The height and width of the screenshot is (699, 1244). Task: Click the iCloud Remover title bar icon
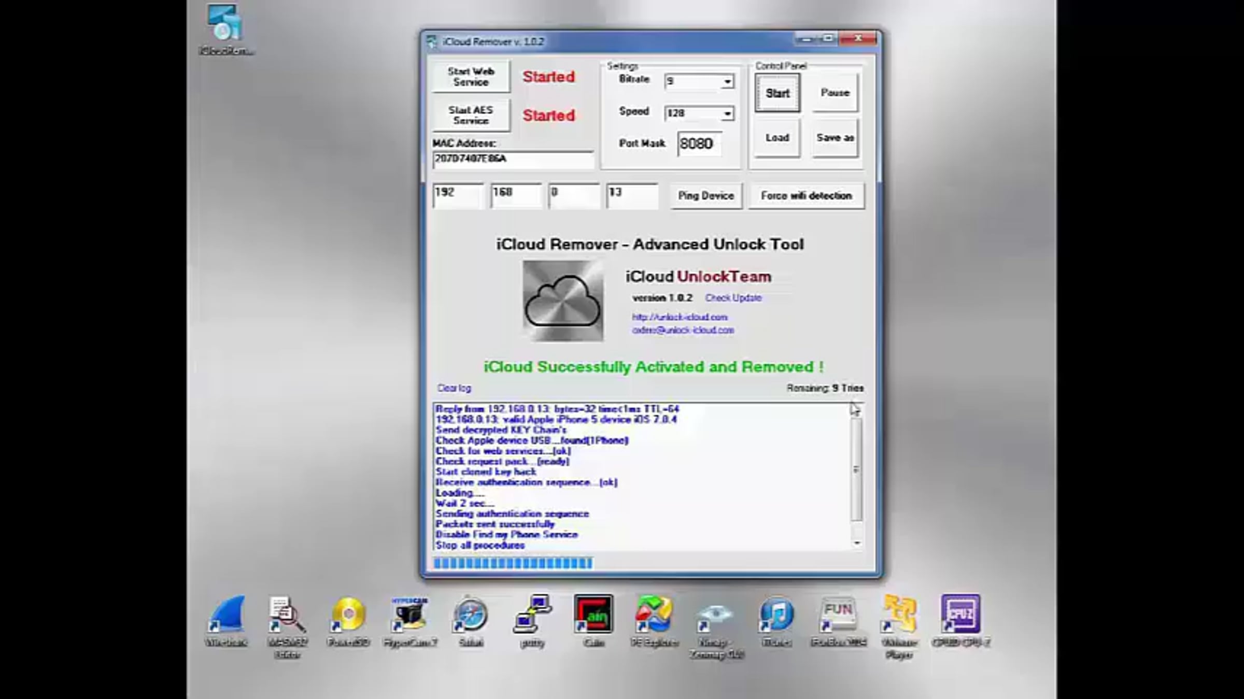(x=432, y=41)
